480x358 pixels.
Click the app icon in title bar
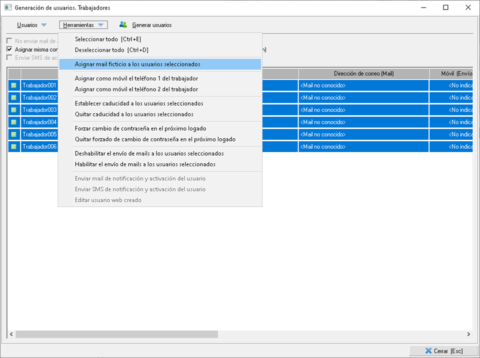[7, 8]
